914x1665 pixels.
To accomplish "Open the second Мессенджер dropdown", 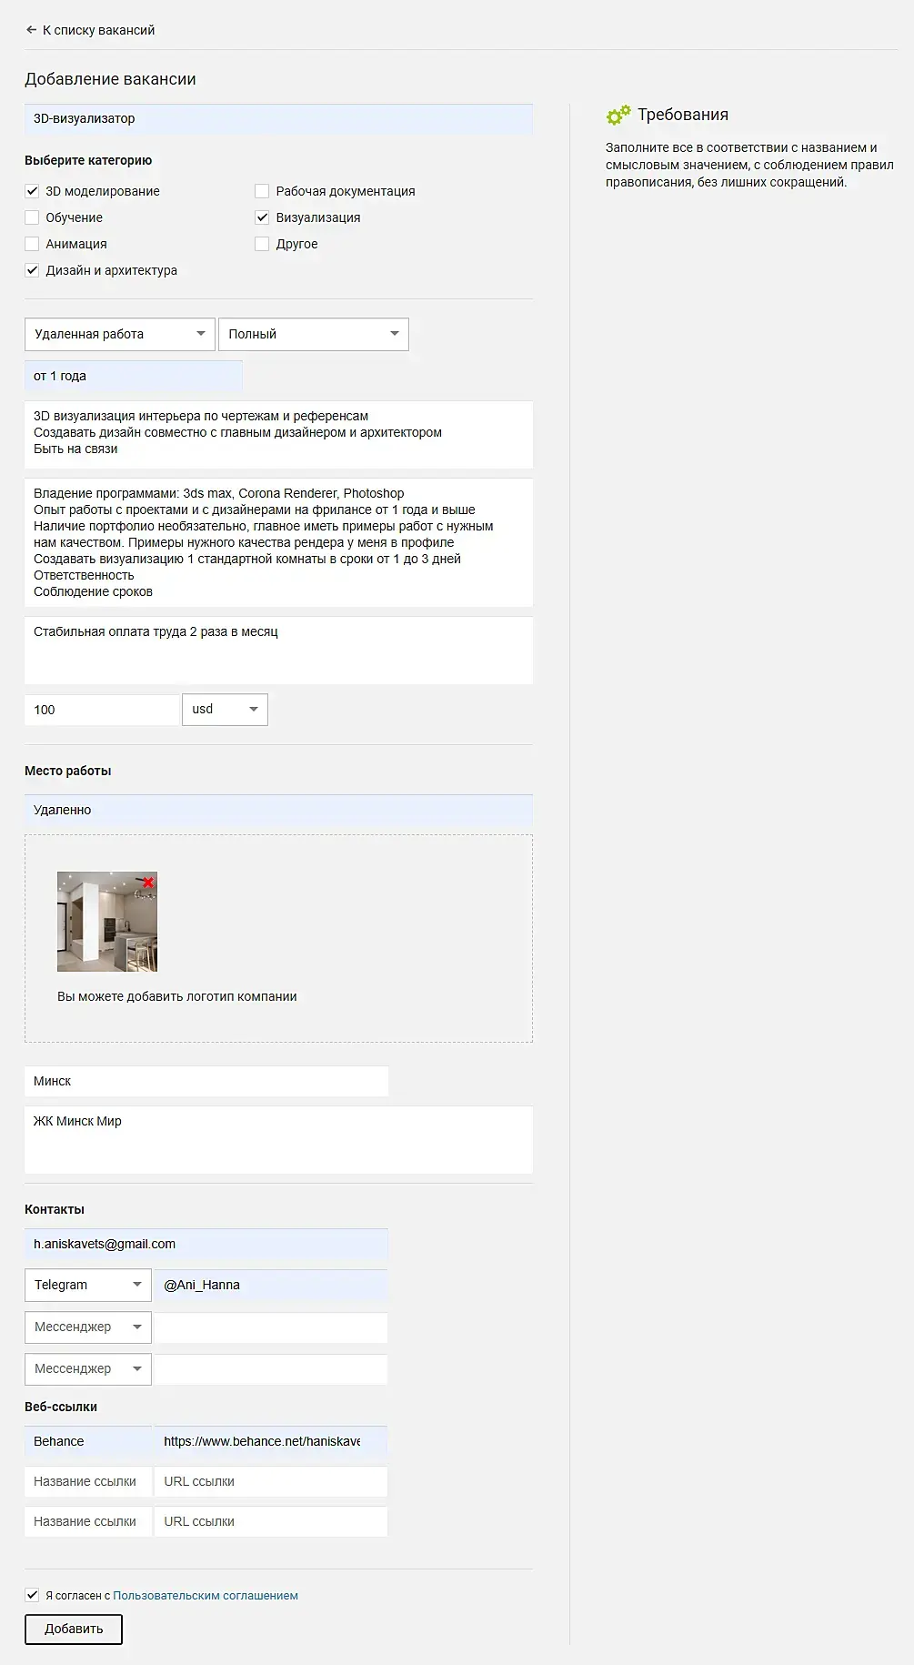I will 88,1327.
